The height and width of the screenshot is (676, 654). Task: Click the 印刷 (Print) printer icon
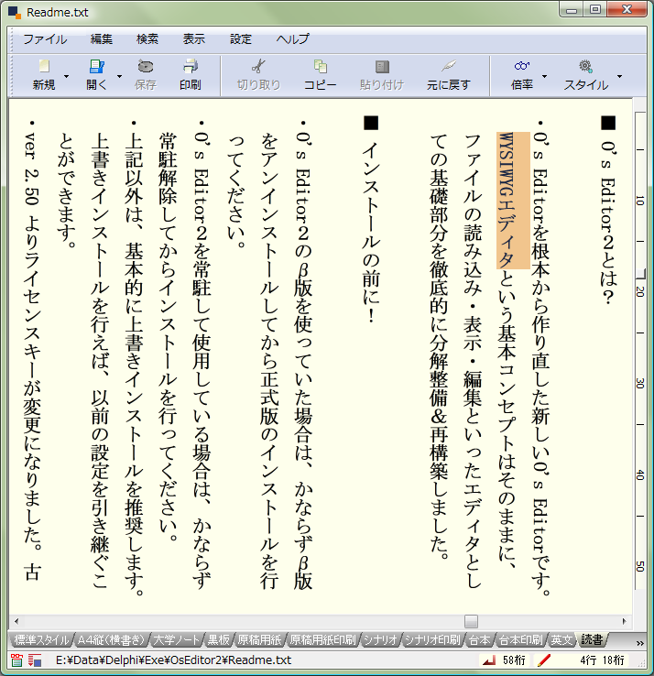click(x=191, y=66)
